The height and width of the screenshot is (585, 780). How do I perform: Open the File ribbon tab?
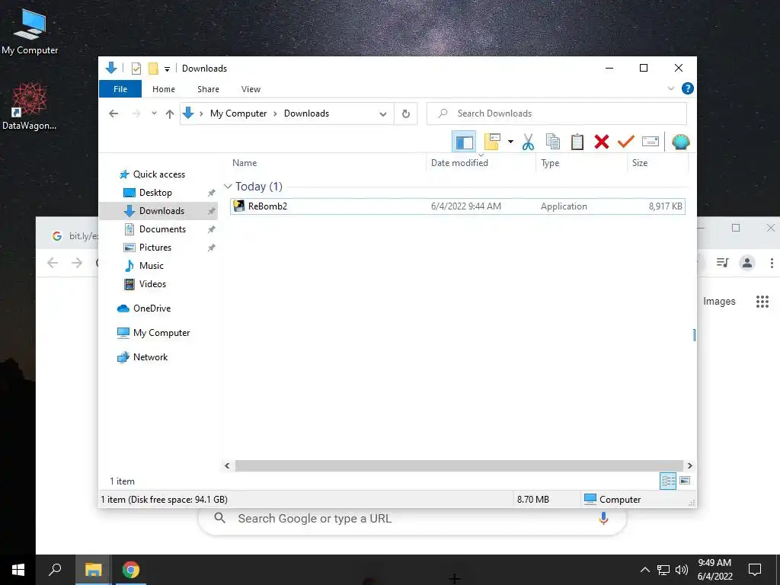click(120, 89)
